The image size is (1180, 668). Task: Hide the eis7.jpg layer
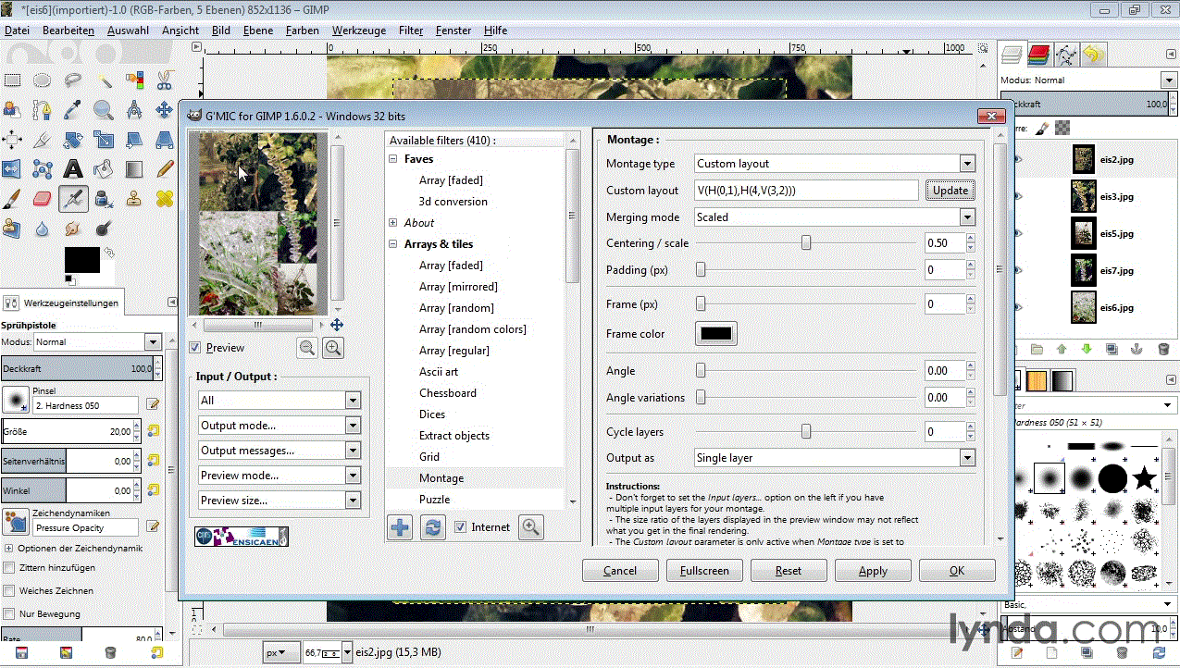(x=1018, y=270)
